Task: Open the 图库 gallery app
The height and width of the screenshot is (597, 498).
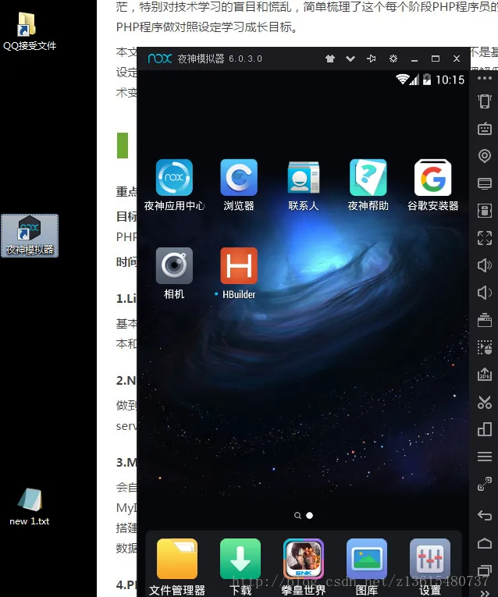Action: pyautogui.click(x=367, y=559)
